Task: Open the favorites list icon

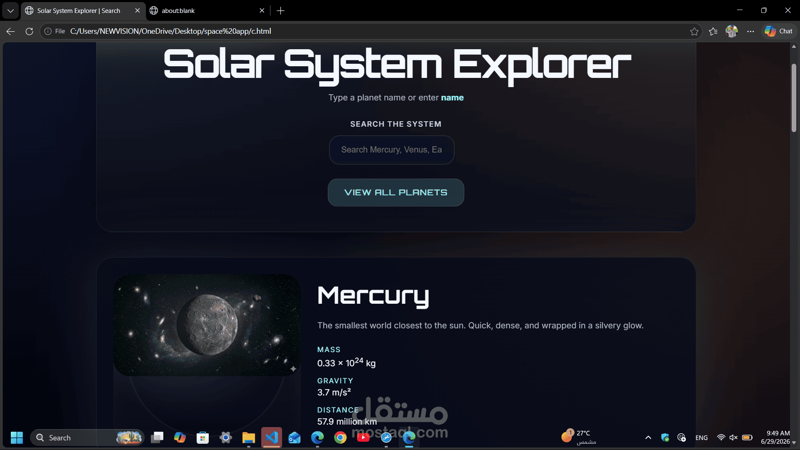Action: point(713,31)
